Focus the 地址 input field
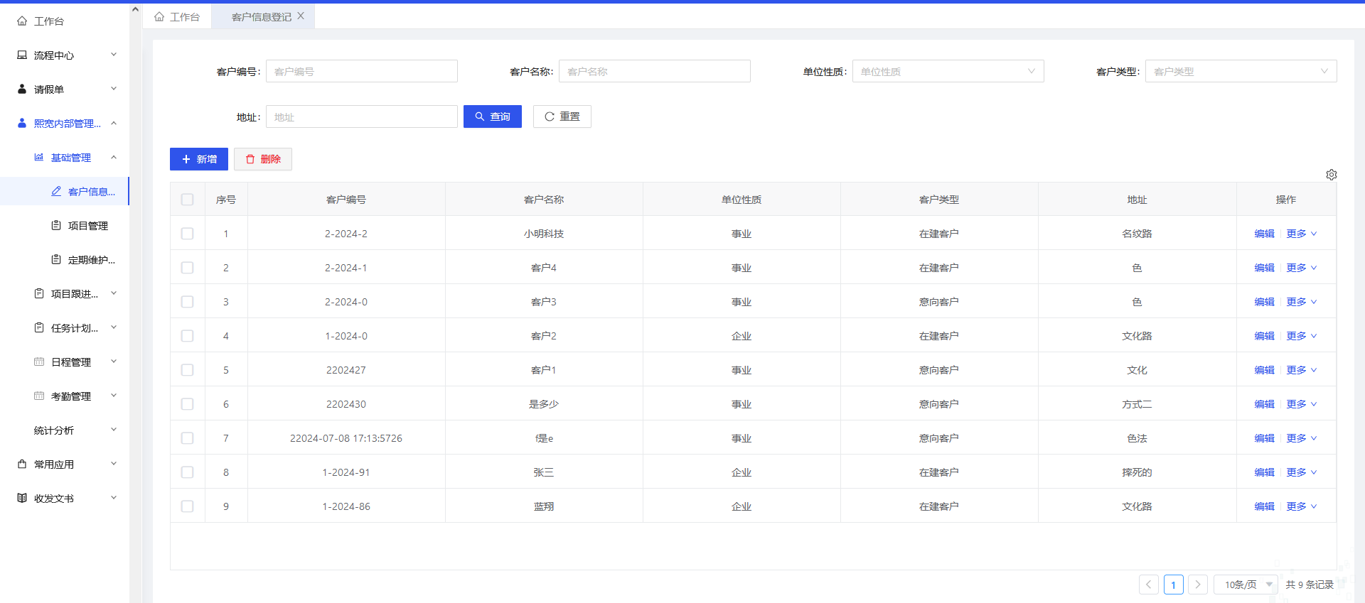 tap(362, 116)
